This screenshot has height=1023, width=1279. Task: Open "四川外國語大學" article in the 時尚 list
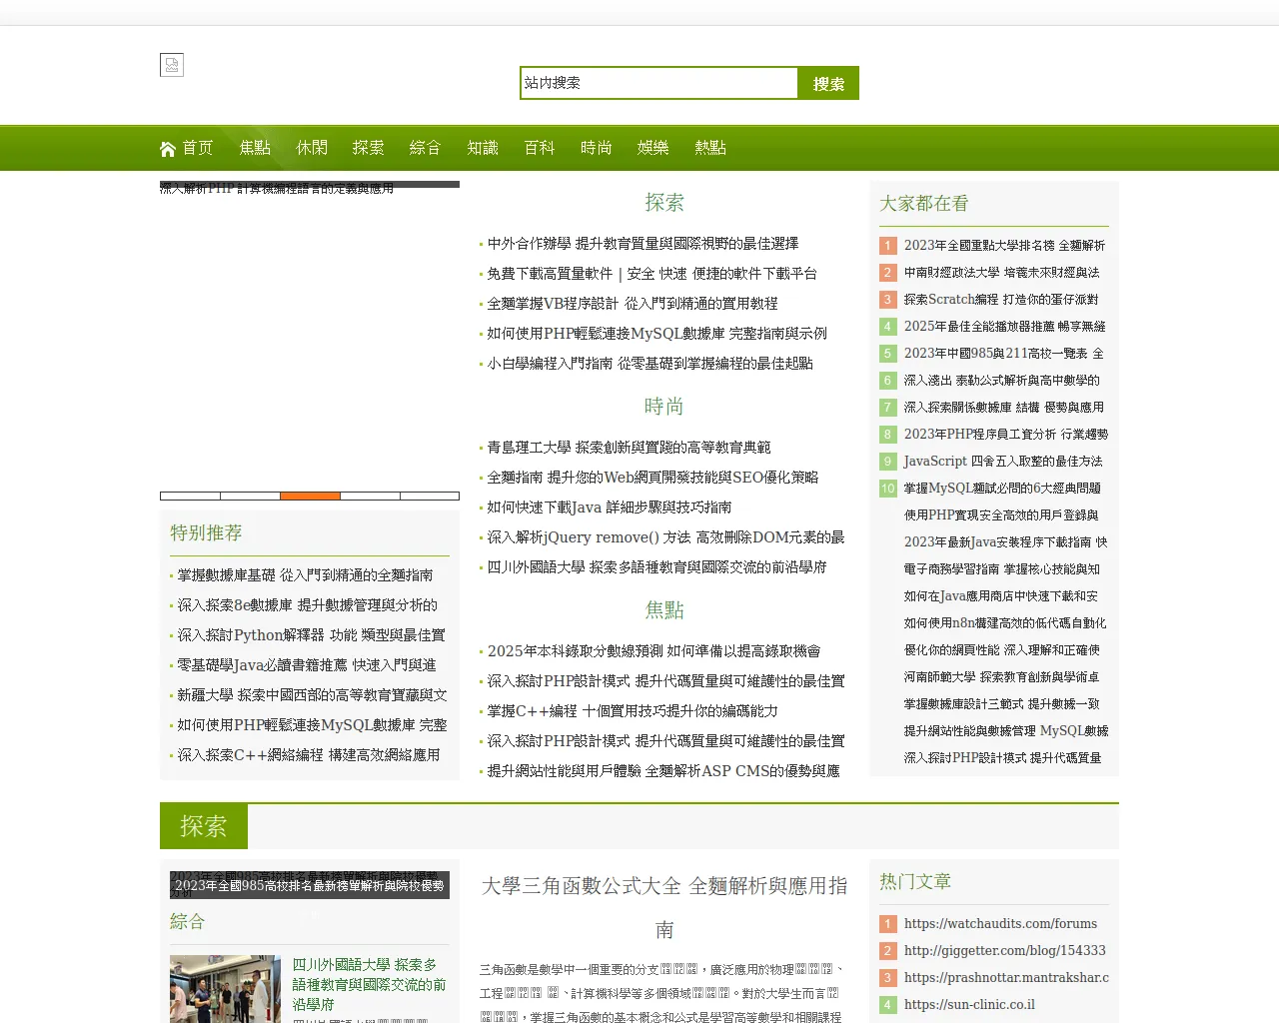click(657, 567)
